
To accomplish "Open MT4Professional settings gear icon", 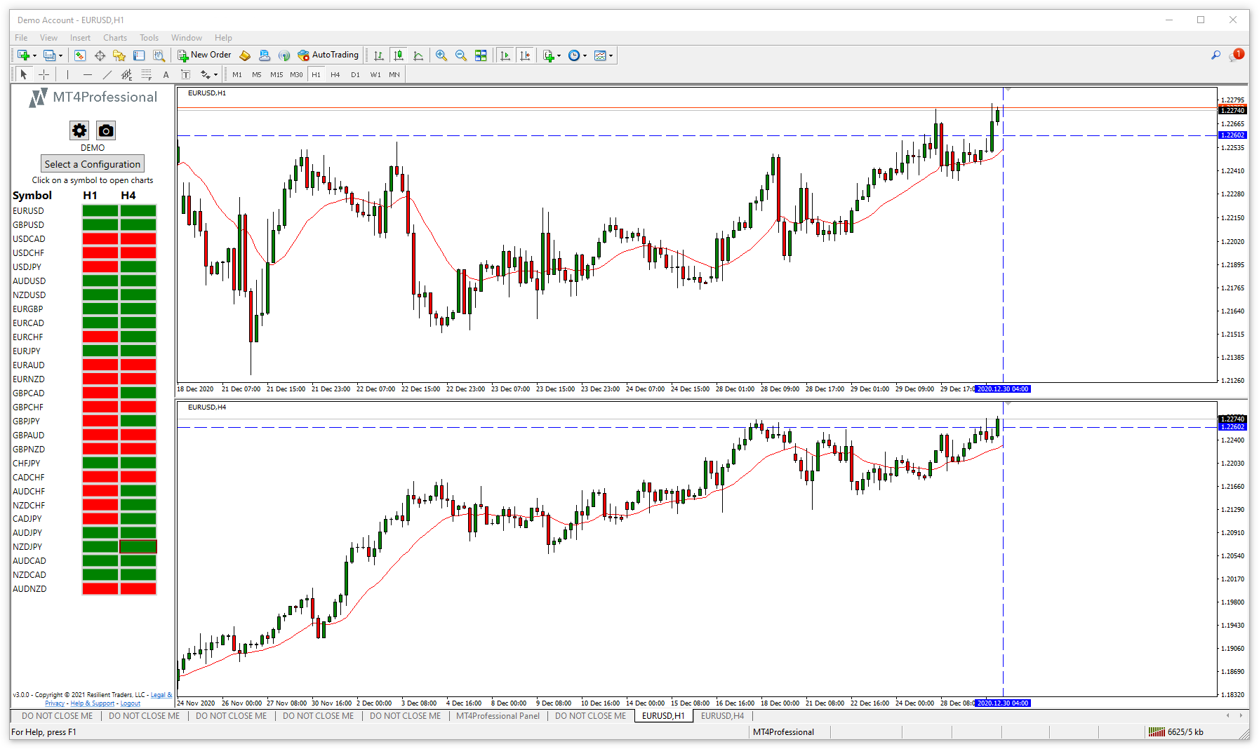I will click(79, 130).
